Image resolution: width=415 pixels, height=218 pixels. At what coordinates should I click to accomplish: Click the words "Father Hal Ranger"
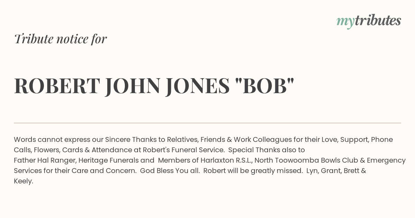pyautogui.click(x=45, y=160)
